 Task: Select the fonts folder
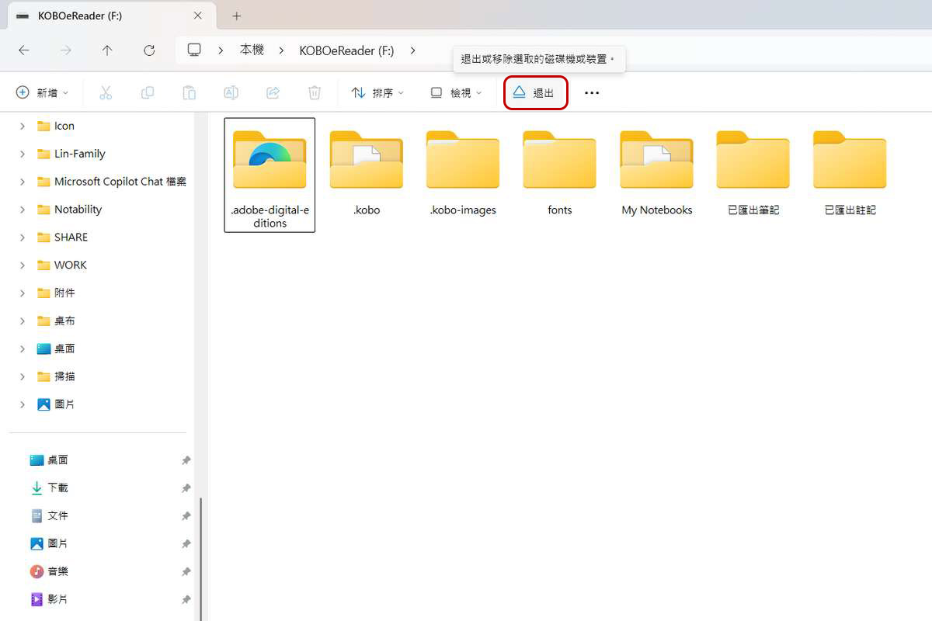559,174
